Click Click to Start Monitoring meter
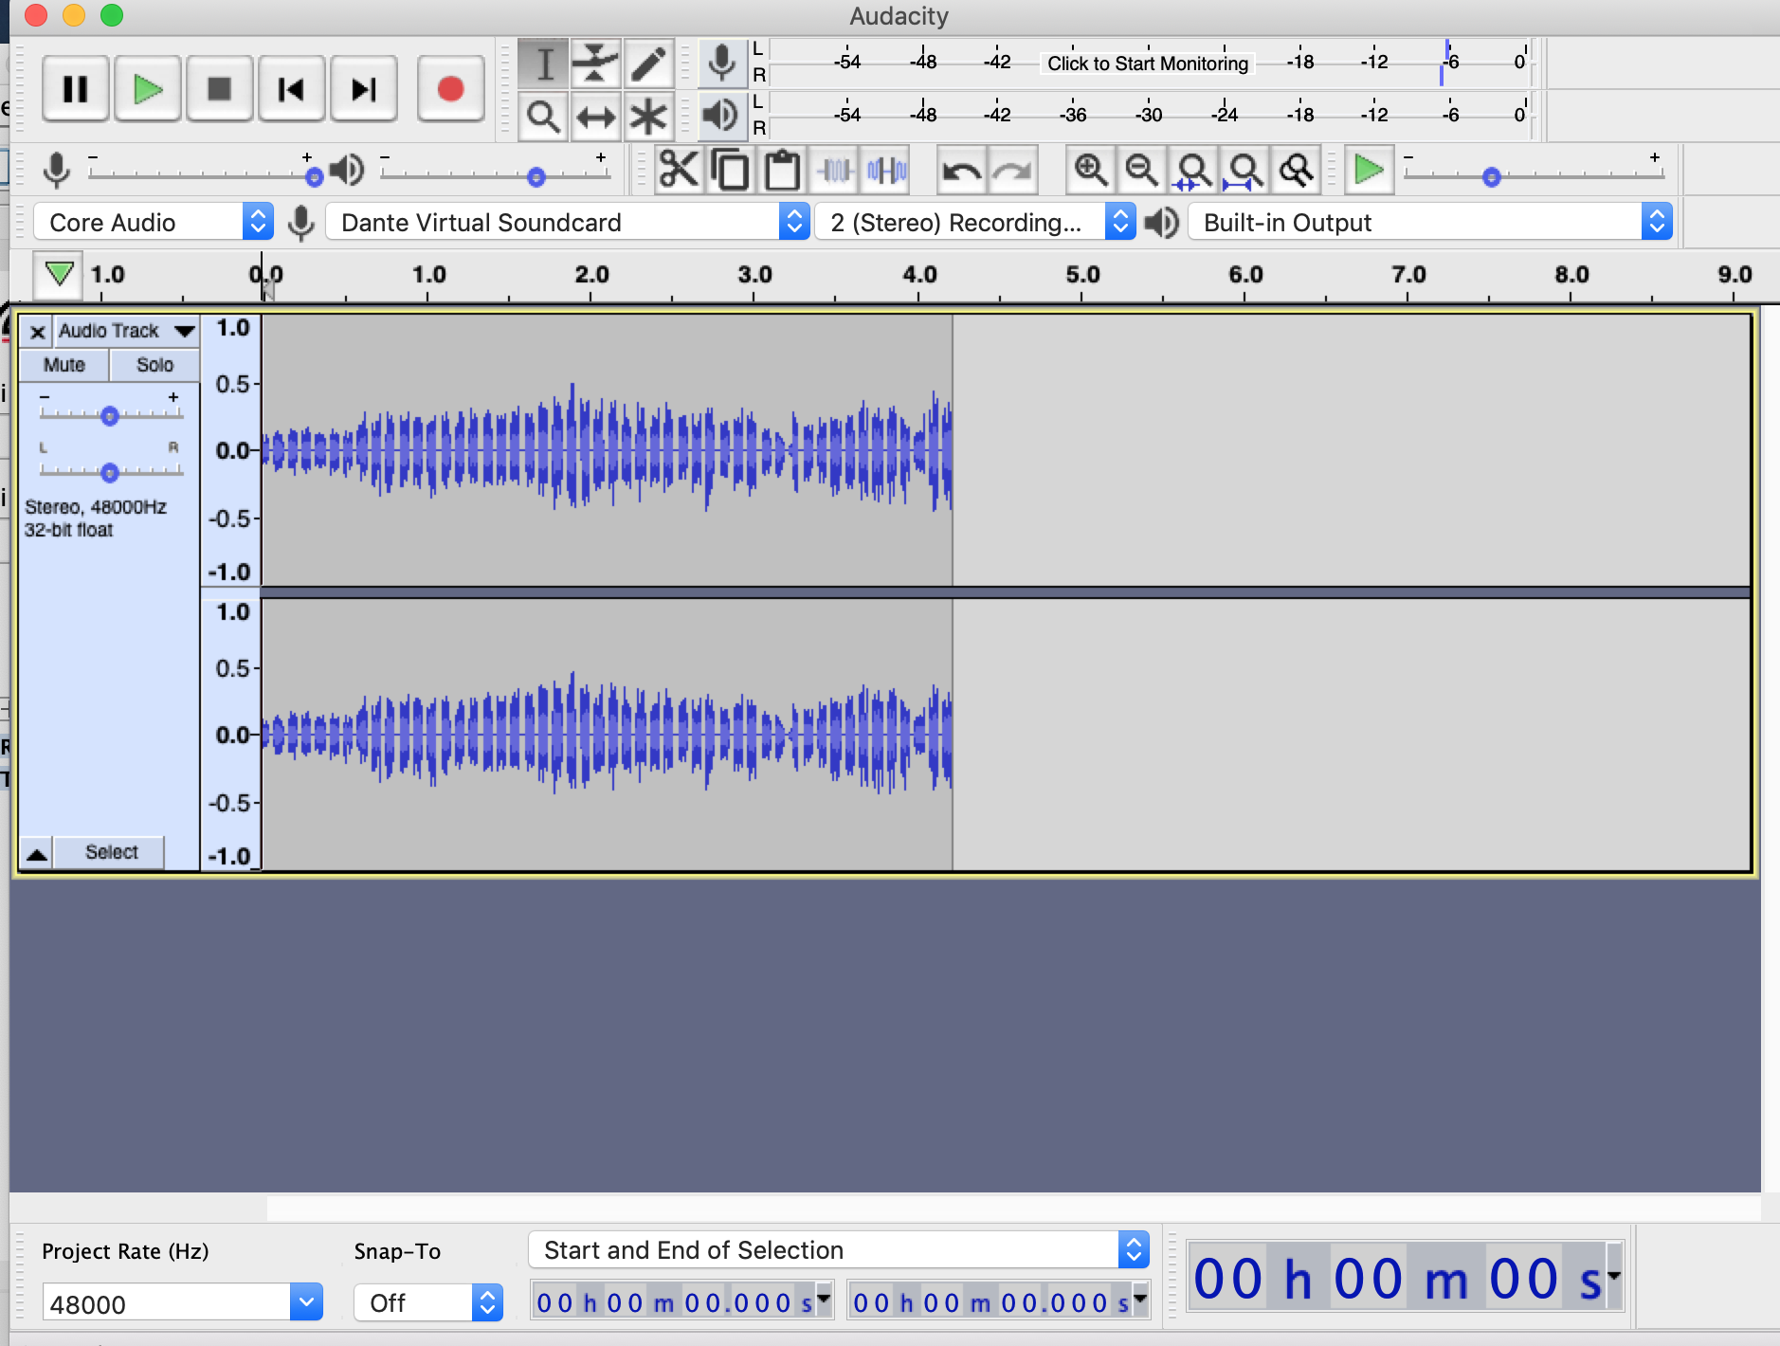The width and height of the screenshot is (1780, 1346). tap(1148, 64)
